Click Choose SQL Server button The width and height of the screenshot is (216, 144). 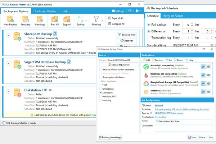click(119, 65)
